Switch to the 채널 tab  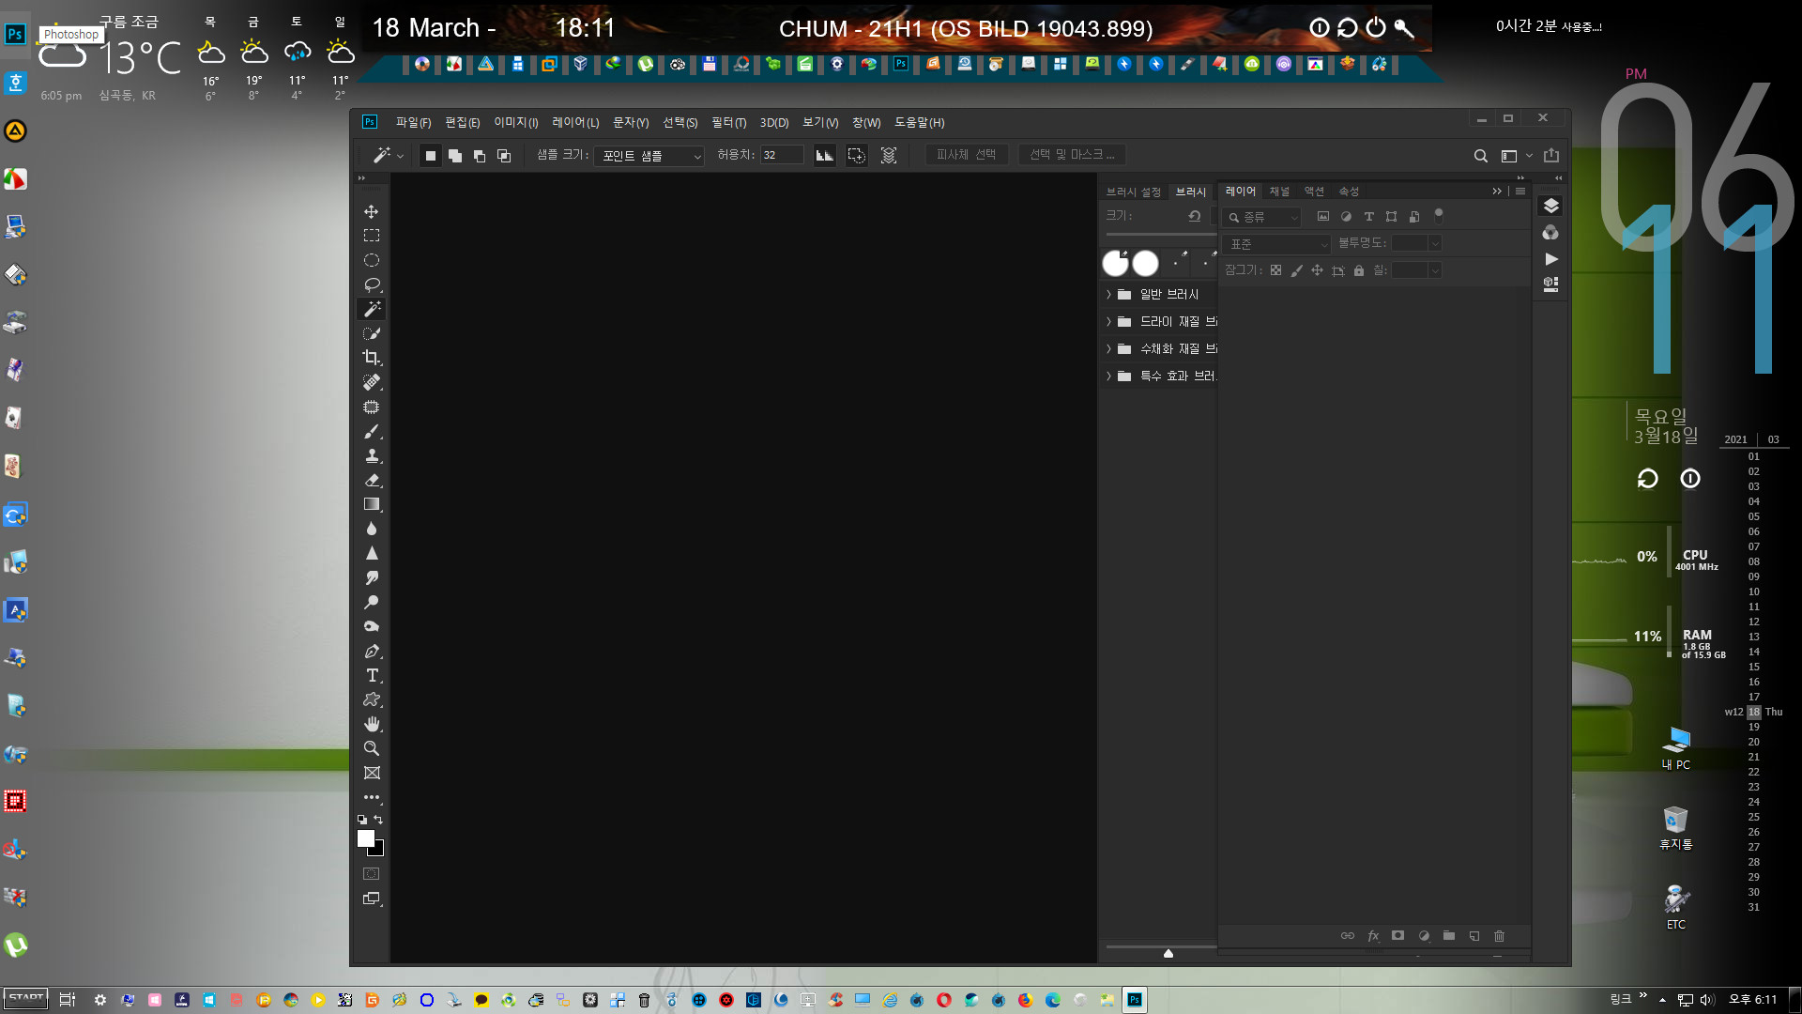point(1279,192)
